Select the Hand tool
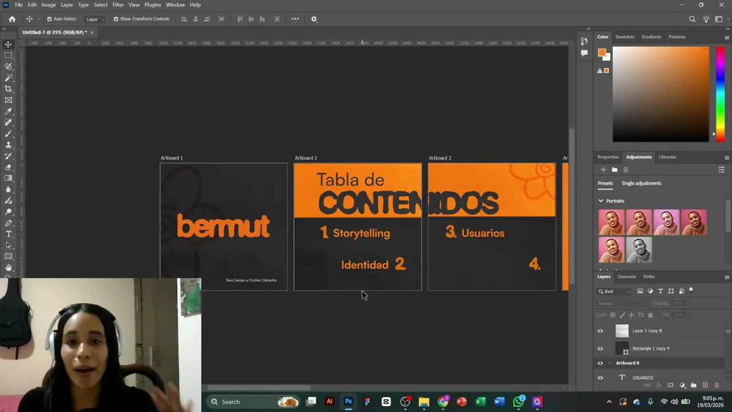 8,268
